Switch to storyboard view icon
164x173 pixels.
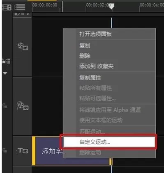pyautogui.click(x=7, y=7)
